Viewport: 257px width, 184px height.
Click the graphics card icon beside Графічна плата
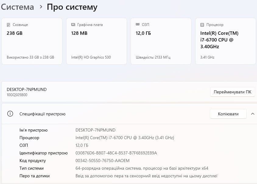73,25
